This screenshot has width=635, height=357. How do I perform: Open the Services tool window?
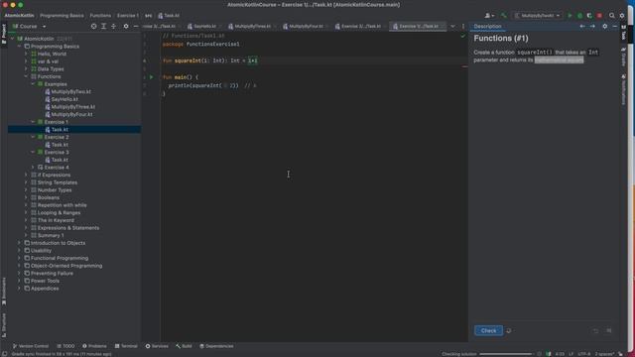pos(157,346)
